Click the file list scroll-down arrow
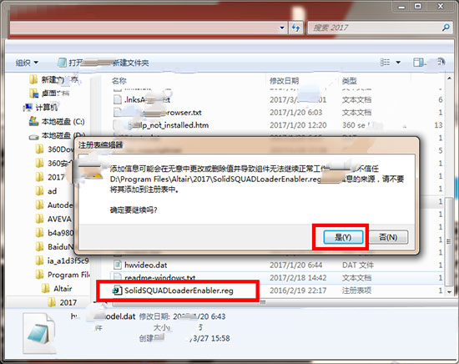The height and width of the screenshot is (364, 459). pos(449,292)
